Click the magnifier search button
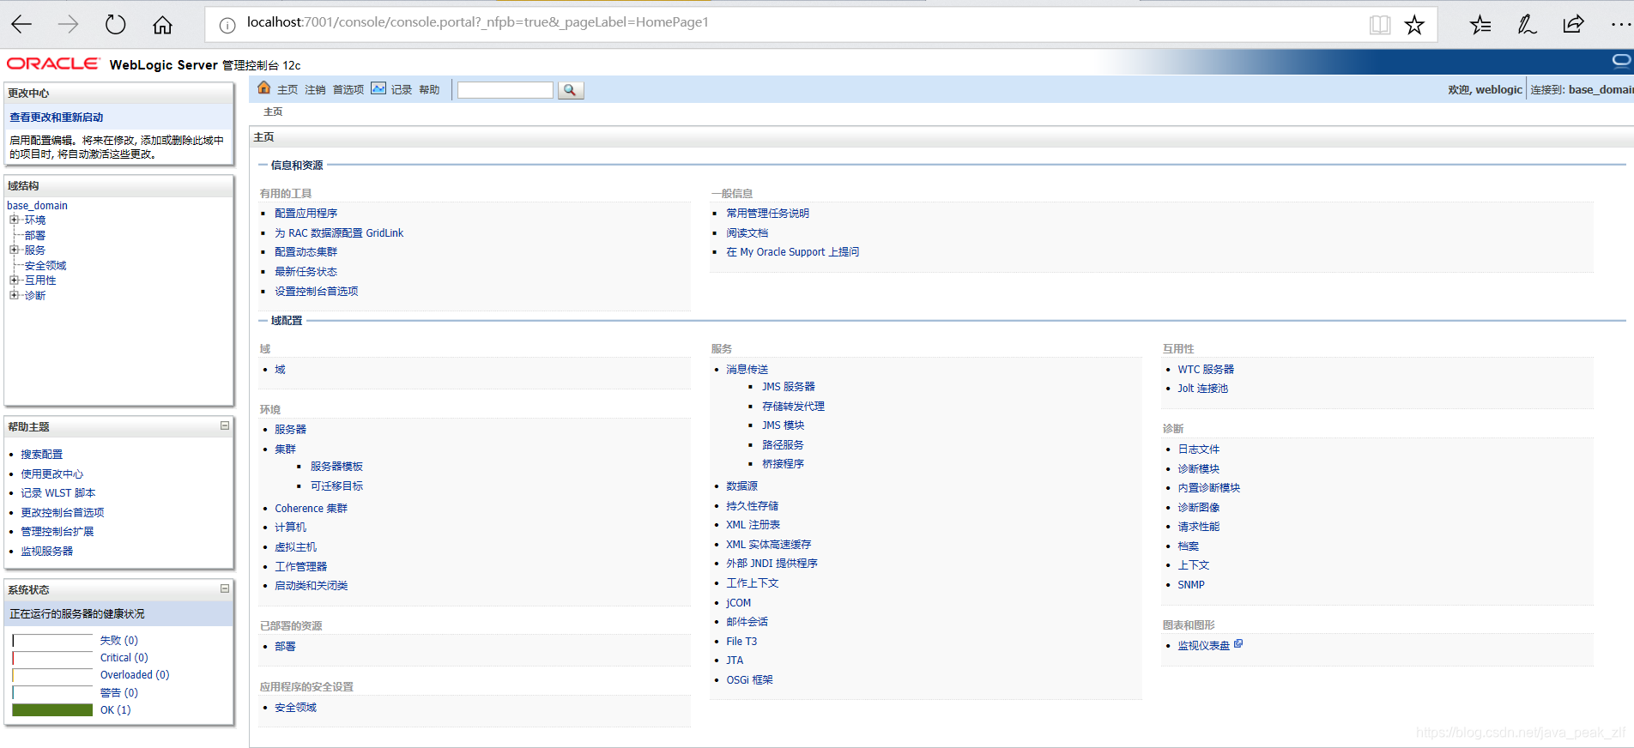Image resolution: width=1634 pixels, height=748 pixels. [571, 90]
